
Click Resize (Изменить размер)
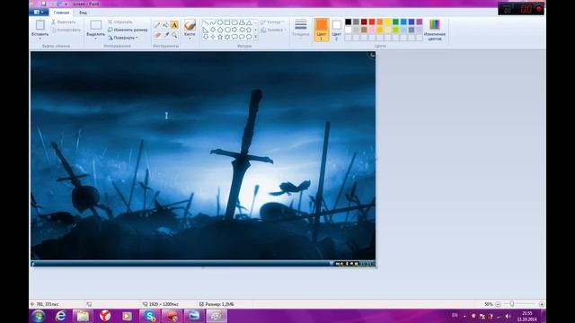[128, 30]
